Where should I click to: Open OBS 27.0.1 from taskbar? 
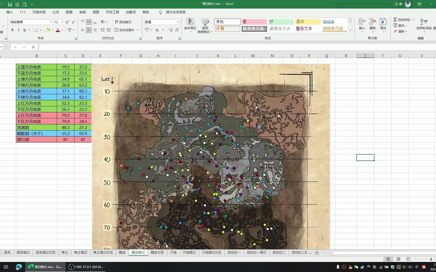(x=86, y=267)
